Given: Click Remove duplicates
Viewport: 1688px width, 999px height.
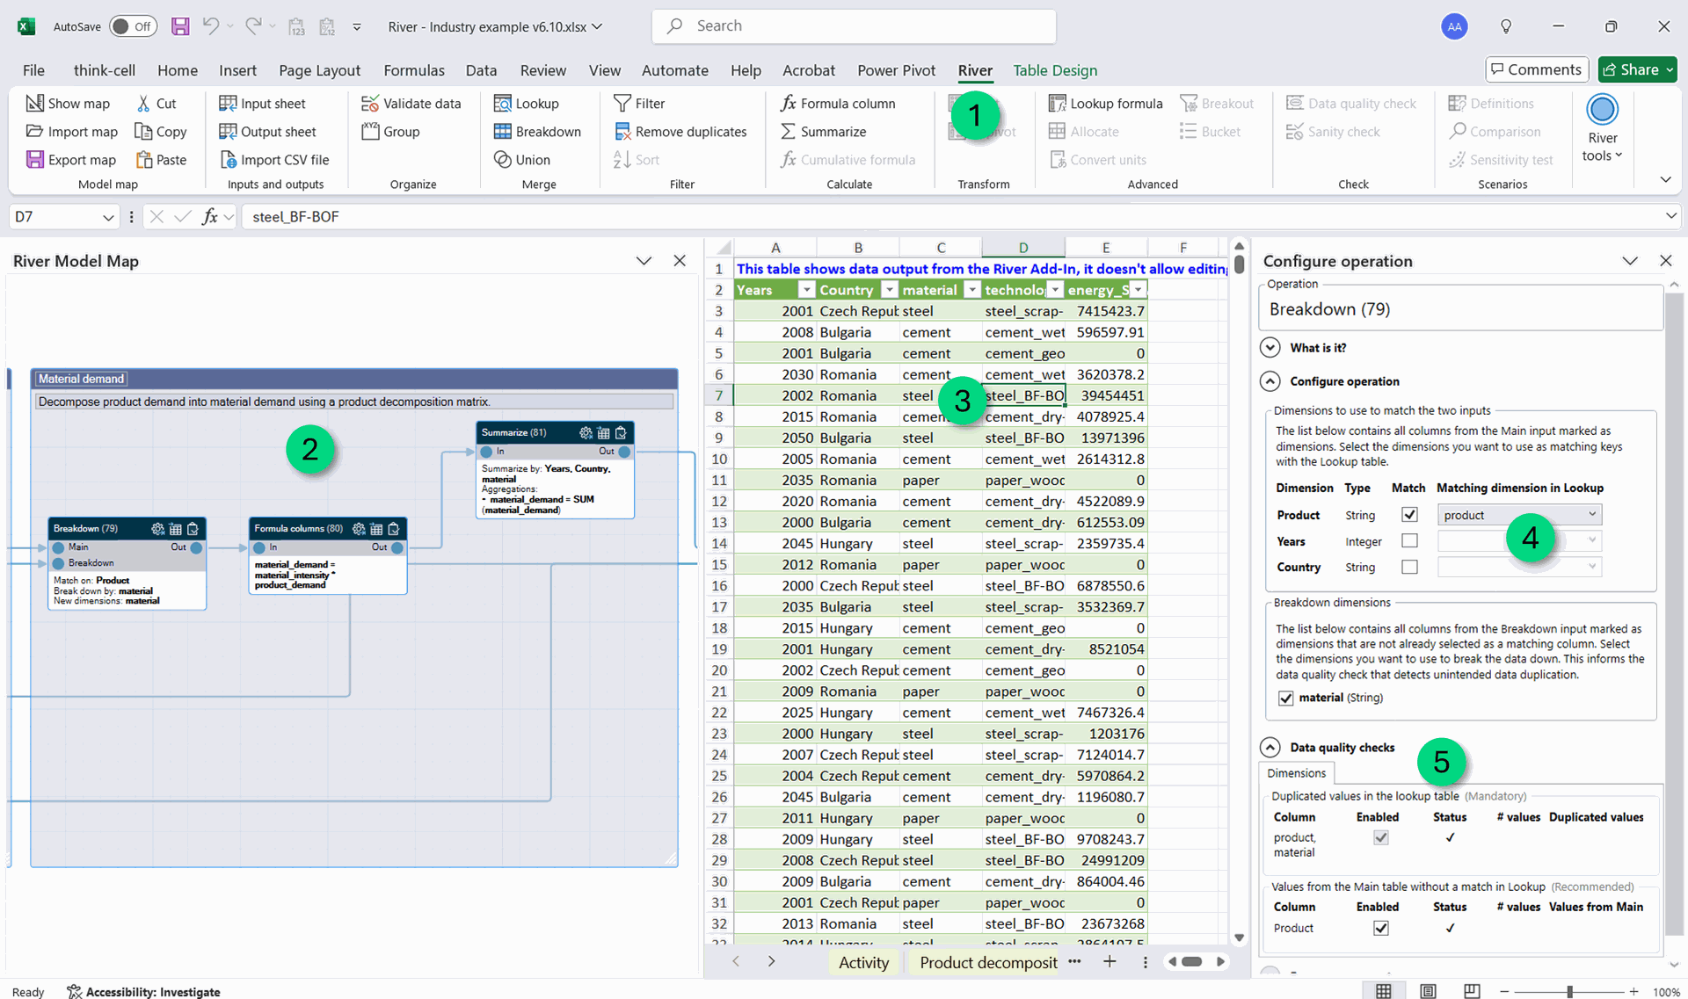Looking at the screenshot, I should (x=680, y=131).
